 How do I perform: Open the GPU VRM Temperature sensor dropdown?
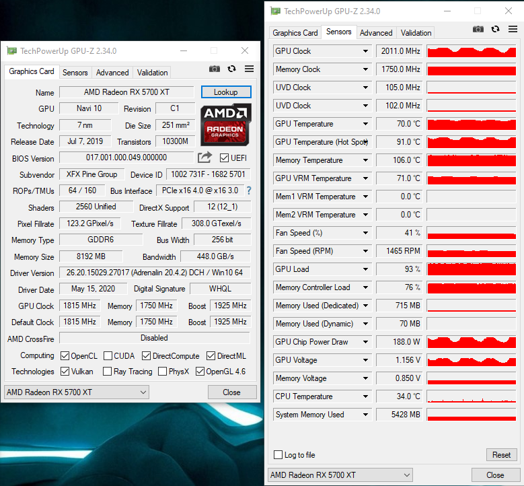[x=366, y=178]
